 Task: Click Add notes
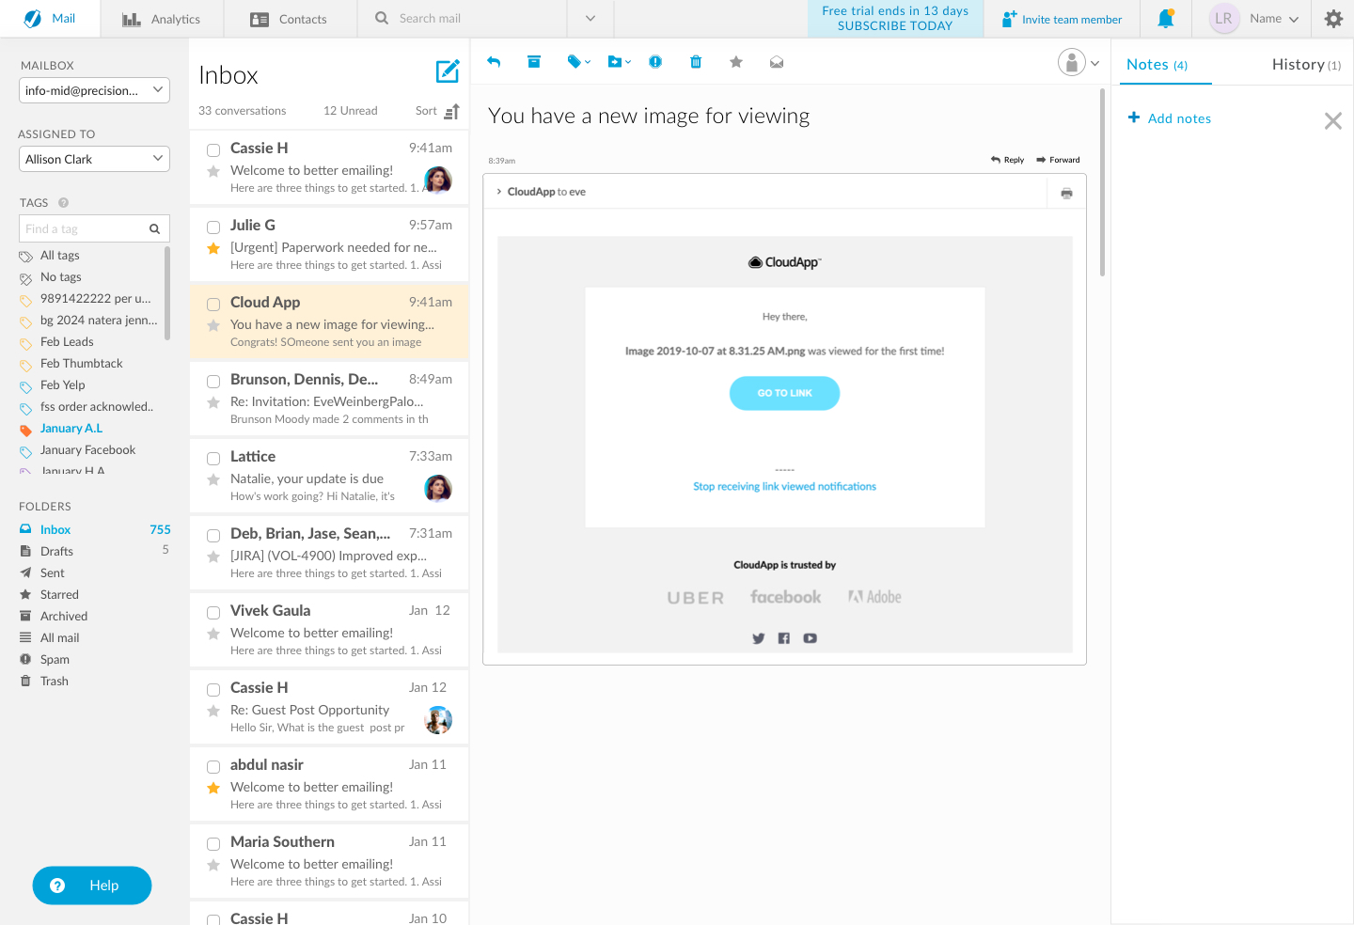click(1170, 118)
